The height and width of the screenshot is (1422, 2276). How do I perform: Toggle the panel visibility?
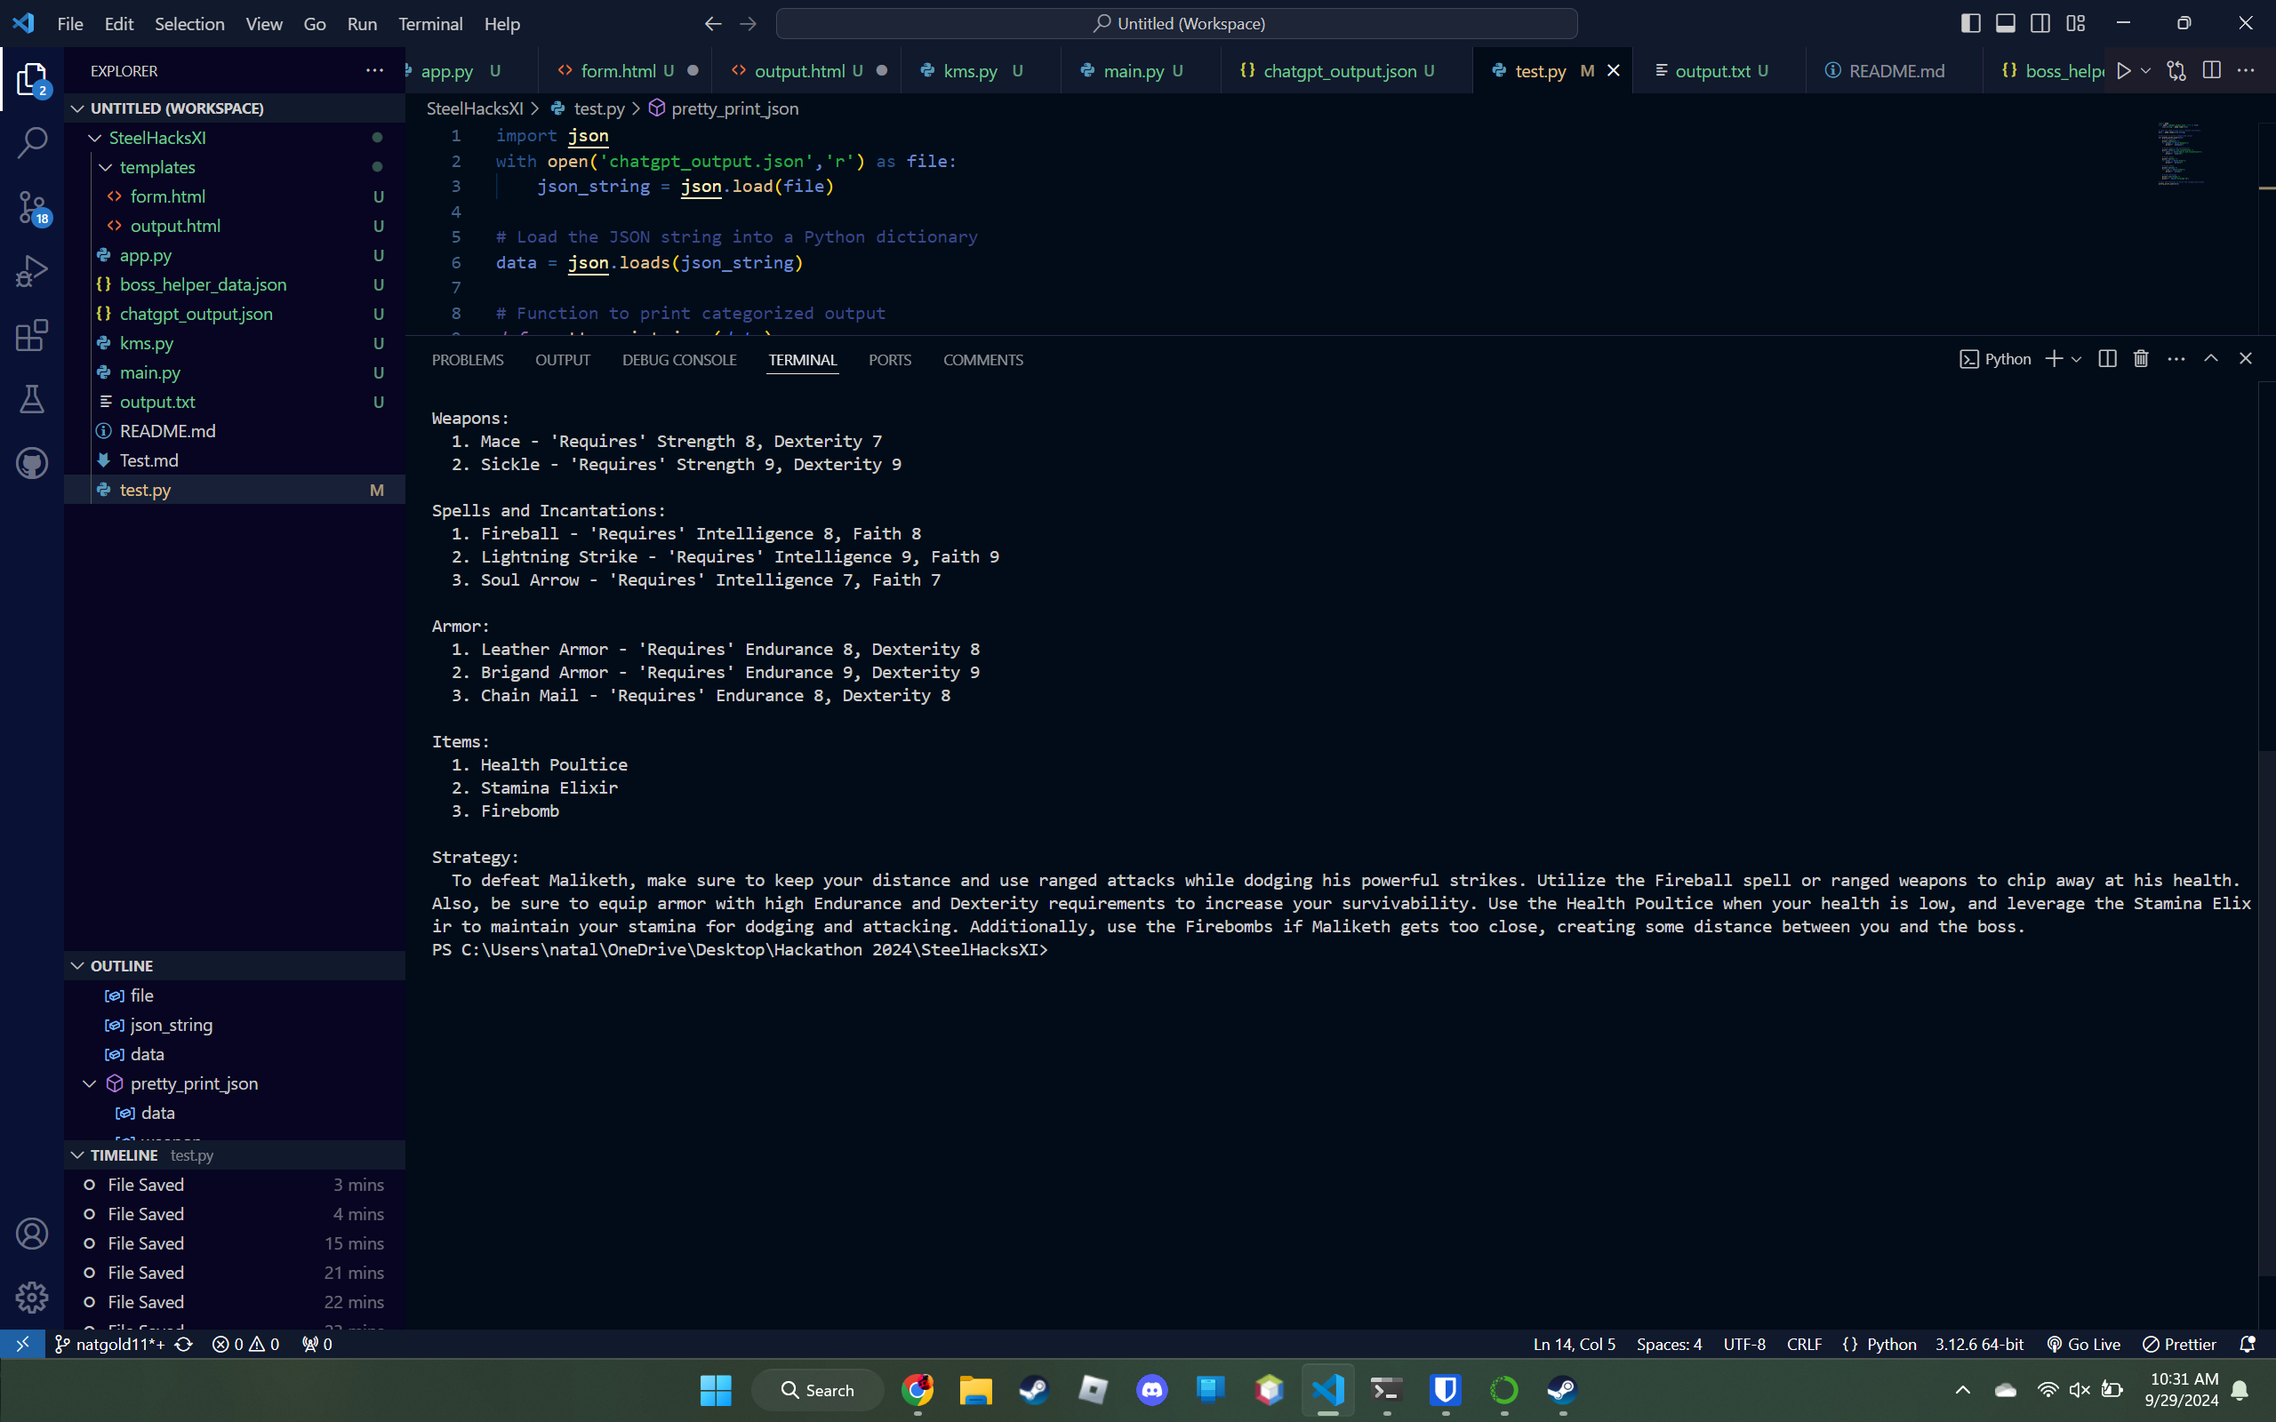coord(2005,22)
